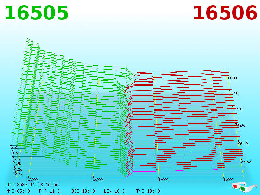The image size is (260, 195).
Task: Click the 0.4k depth axis label
Action: tap(17, 159)
